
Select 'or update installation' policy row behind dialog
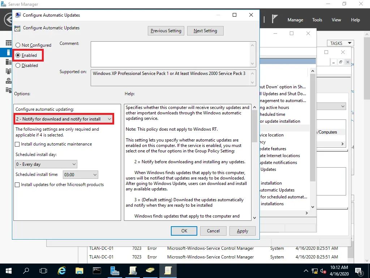(x=280, y=121)
